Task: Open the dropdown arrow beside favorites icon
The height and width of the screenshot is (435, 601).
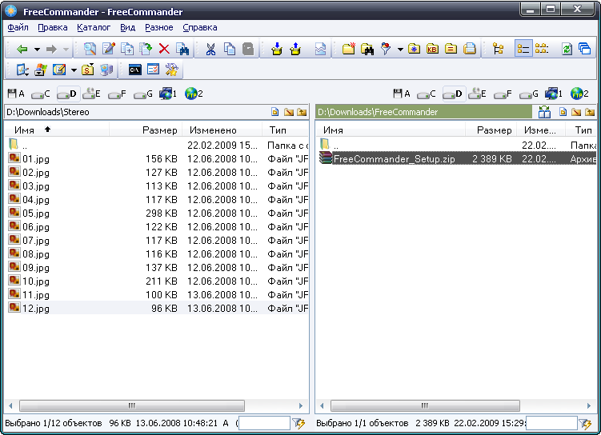Action: [x=74, y=70]
